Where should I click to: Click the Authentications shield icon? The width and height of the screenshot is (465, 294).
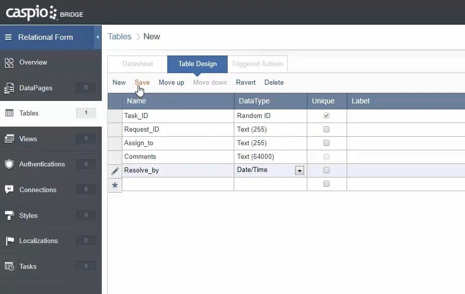pyautogui.click(x=9, y=164)
